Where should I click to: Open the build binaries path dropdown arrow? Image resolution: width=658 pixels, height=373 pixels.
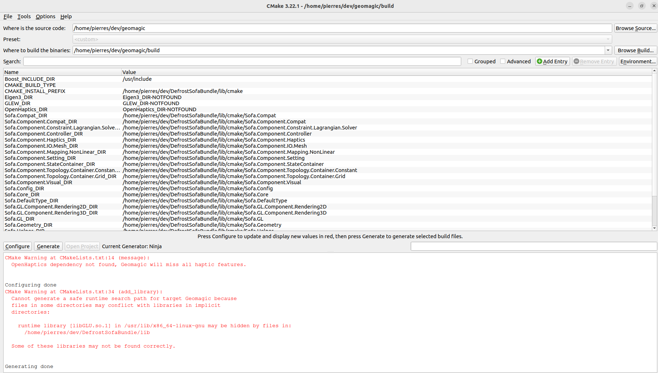click(x=608, y=50)
